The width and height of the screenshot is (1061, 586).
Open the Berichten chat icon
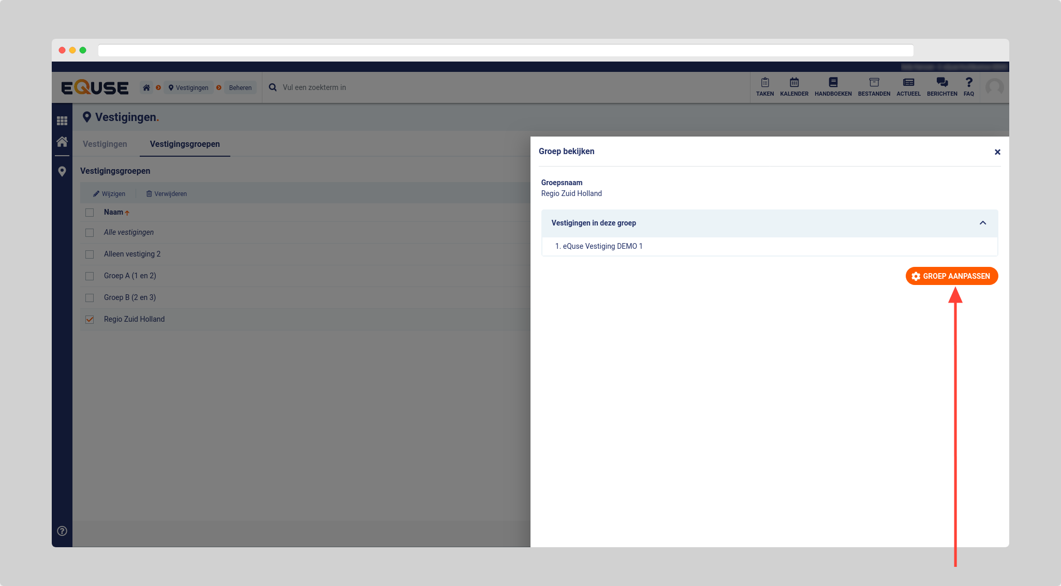click(x=942, y=87)
